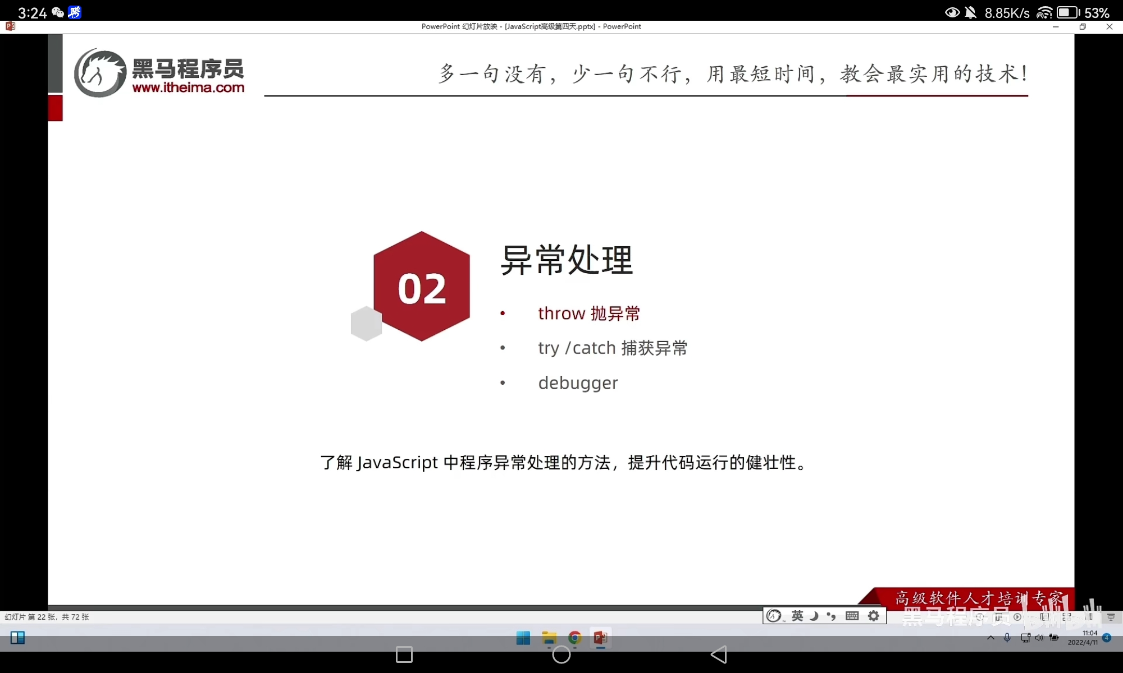Image resolution: width=1123 pixels, height=673 pixels.
Task: Expand the system tray hidden icons chevron
Action: click(990, 638)
